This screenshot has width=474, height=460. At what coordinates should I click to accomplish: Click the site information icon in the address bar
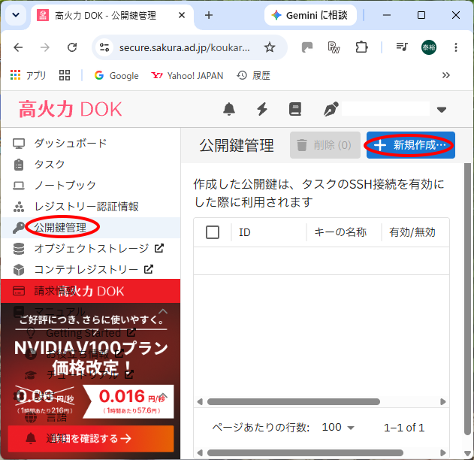point(104,47)
